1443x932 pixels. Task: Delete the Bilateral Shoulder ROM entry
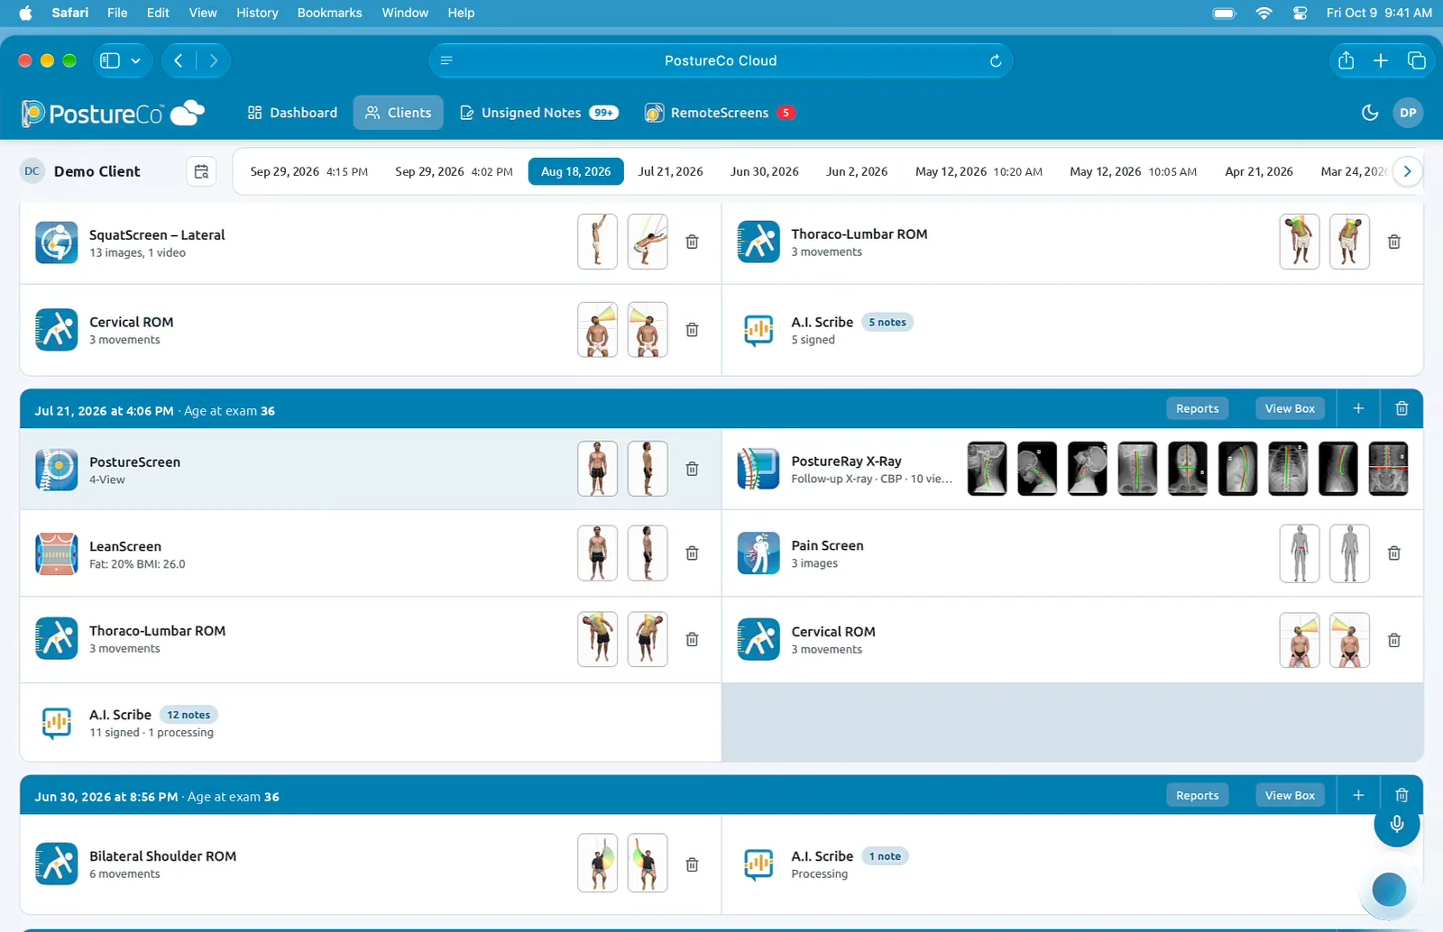click(x=692, y=864)
